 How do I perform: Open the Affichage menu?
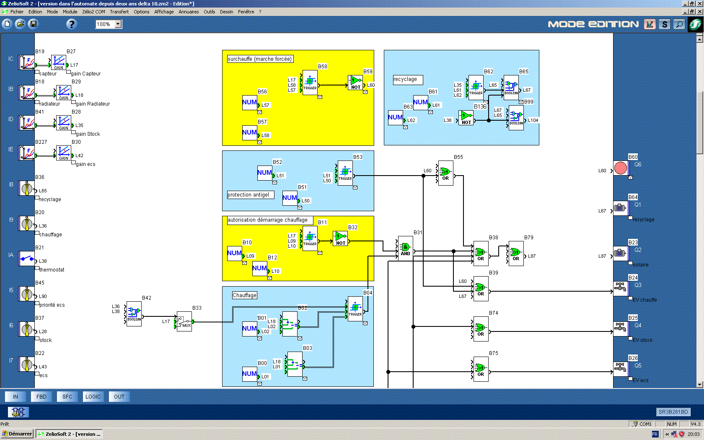(x=163, y=12)
